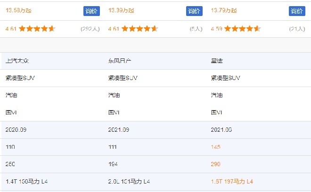
Task: Click highlighted 290 torque value
Action: pyautogui.click(x=216, y=164)
